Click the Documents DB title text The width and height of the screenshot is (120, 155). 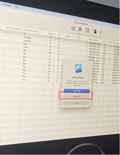82,23
